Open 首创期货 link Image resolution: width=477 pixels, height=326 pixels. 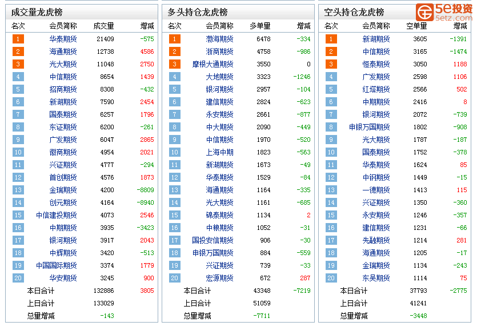coord(63,177)
